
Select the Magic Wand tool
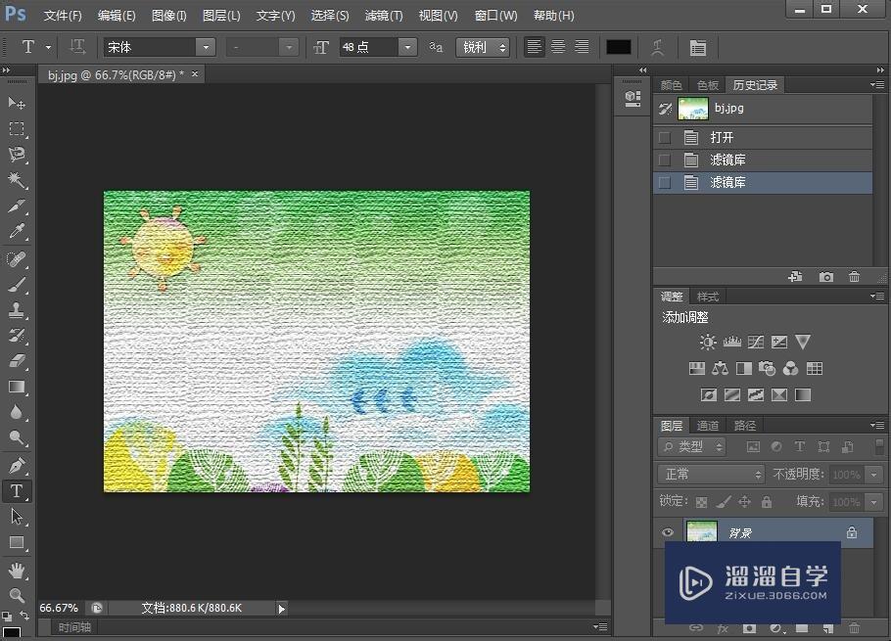point(17,180)
